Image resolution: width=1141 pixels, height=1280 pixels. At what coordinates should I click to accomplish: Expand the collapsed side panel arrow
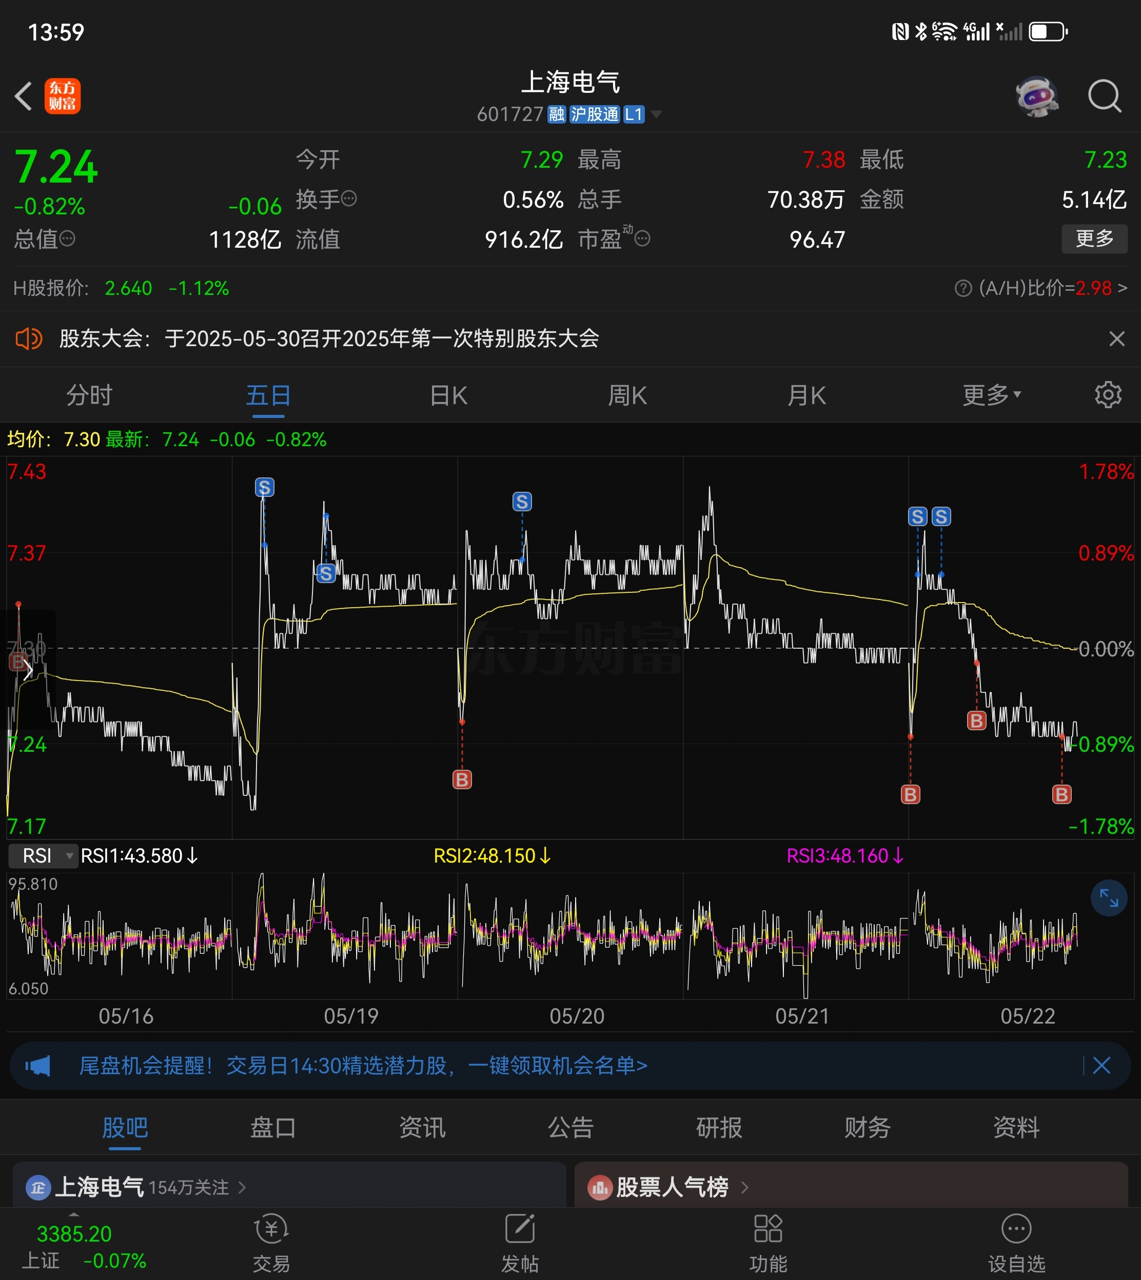28,670
